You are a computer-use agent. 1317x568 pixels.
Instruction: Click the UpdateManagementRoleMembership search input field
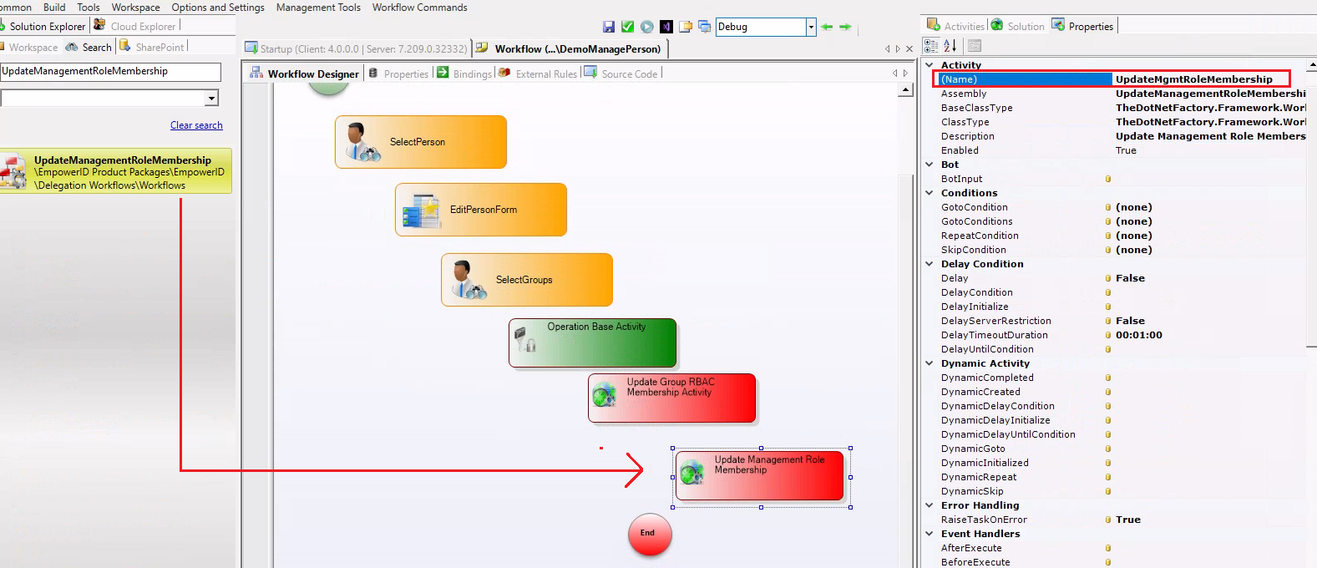pyautogui.click(x=110, y=72)
